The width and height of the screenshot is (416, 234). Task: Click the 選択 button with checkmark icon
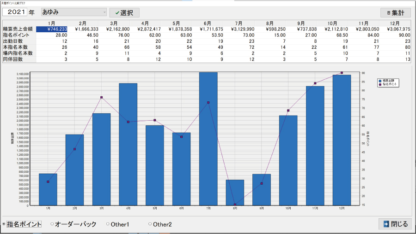[124, 12]
